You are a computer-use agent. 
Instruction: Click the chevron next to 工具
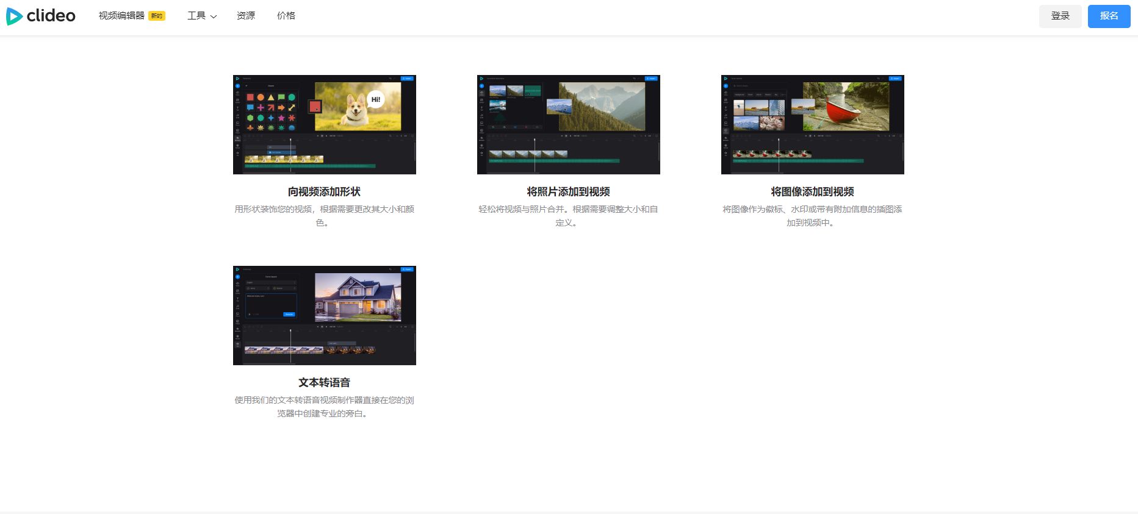tap(214, 16)
